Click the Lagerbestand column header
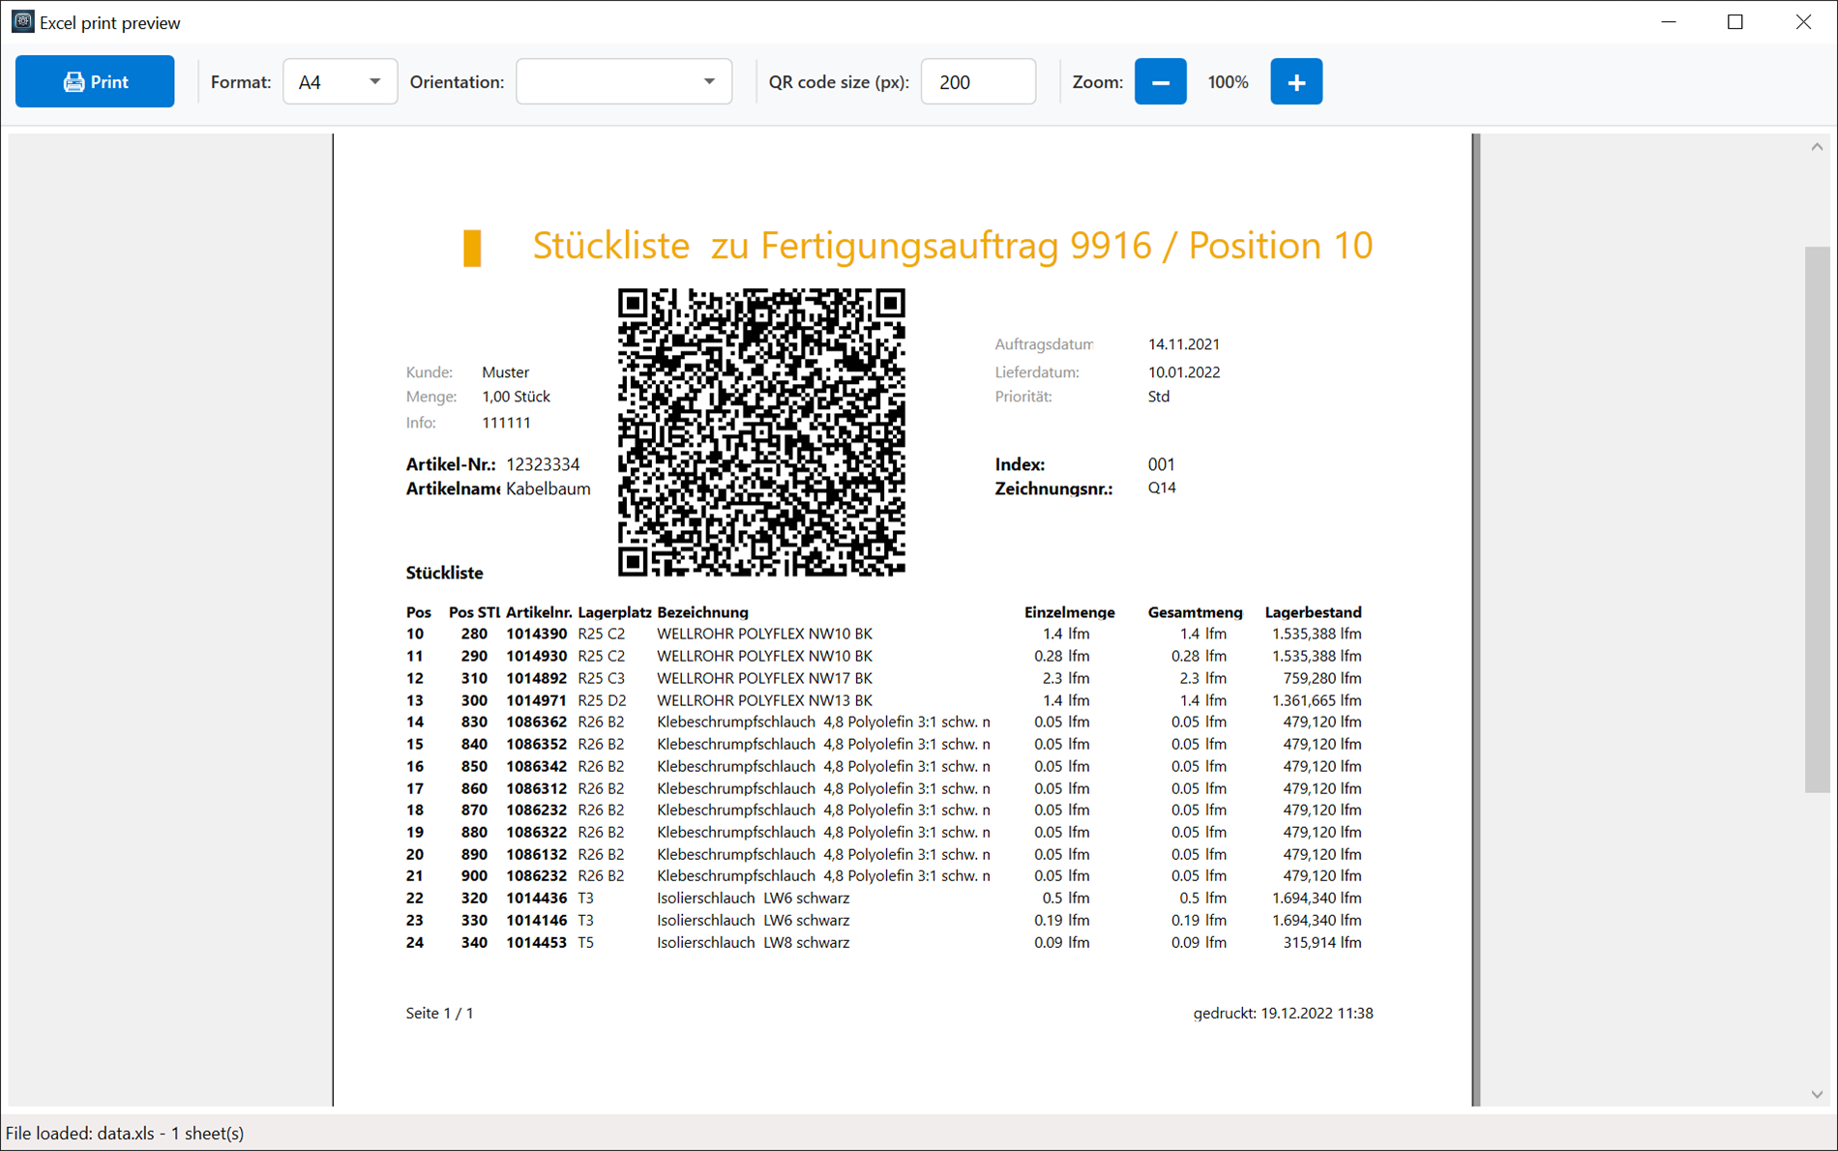1838x1151 pixels. pyautogui.click(x=1313, y=612)
